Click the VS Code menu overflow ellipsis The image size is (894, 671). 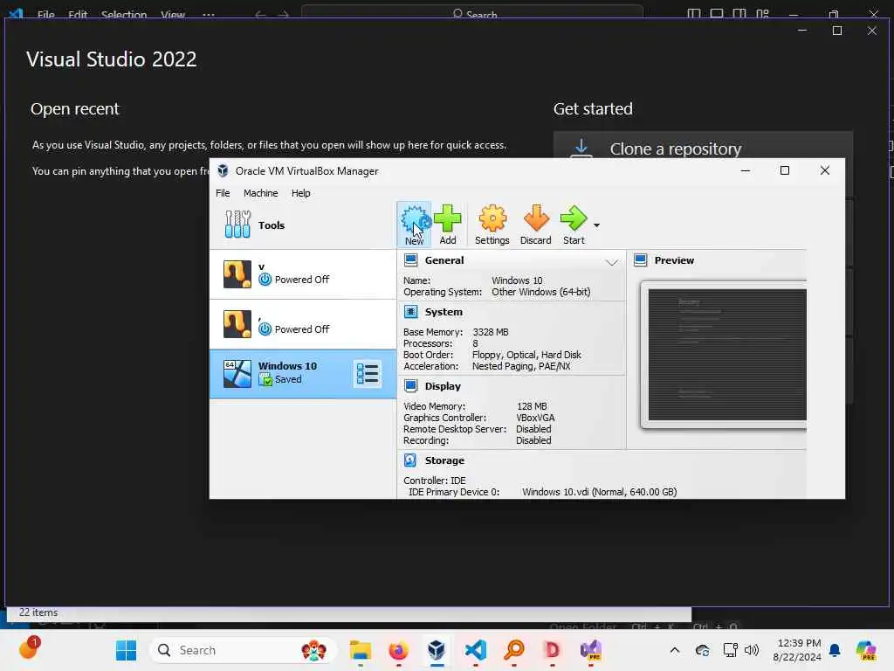[x=209, y=14]
